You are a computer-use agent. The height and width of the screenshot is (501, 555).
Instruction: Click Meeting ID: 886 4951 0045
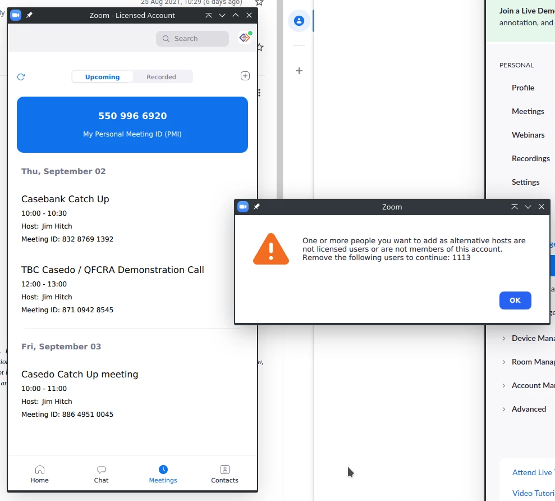click(x=67, y=415)
